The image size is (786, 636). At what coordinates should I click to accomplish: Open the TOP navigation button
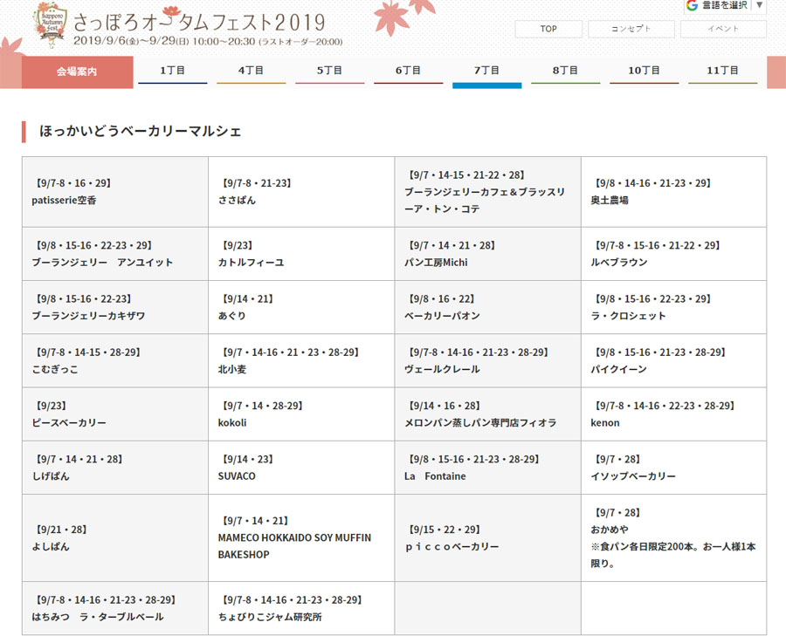pyautogui.click(x=548, y=29)
